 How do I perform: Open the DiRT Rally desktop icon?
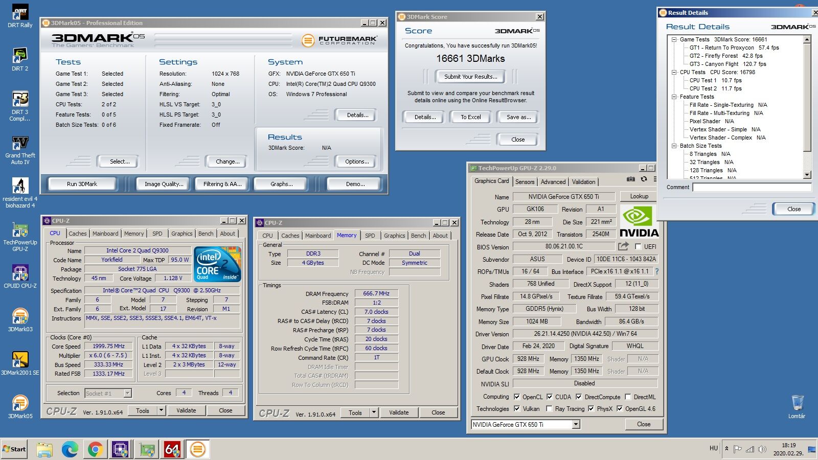pyautogui.click(x=20, y=16)
